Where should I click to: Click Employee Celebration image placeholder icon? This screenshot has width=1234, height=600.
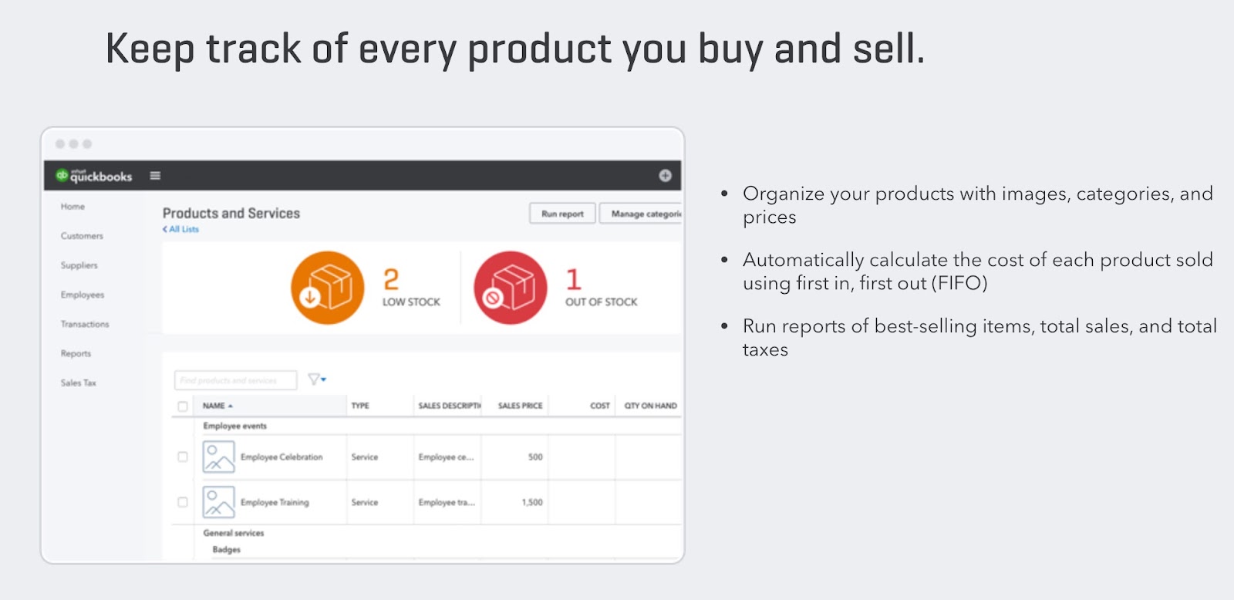click(218, 457)
